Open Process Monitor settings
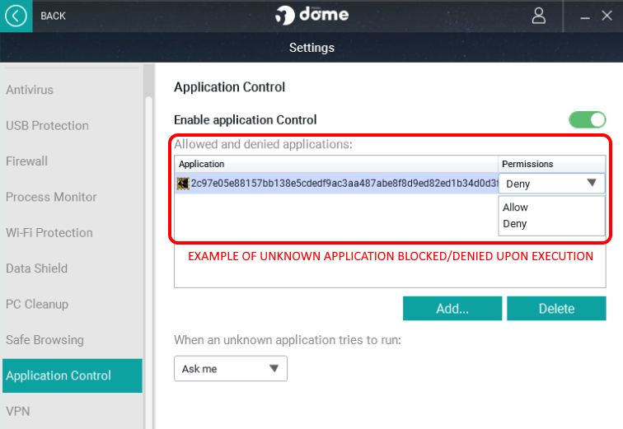 pyautogui.click(x=51, y=198)
